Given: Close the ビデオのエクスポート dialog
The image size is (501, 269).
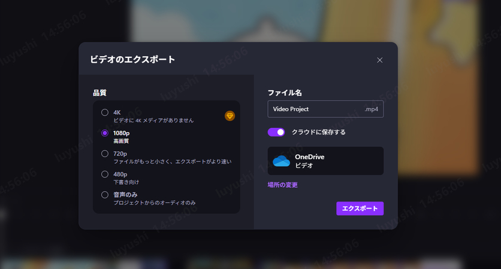Looking at the screenshot, I should pyautogui.click(x=379, y=60).
